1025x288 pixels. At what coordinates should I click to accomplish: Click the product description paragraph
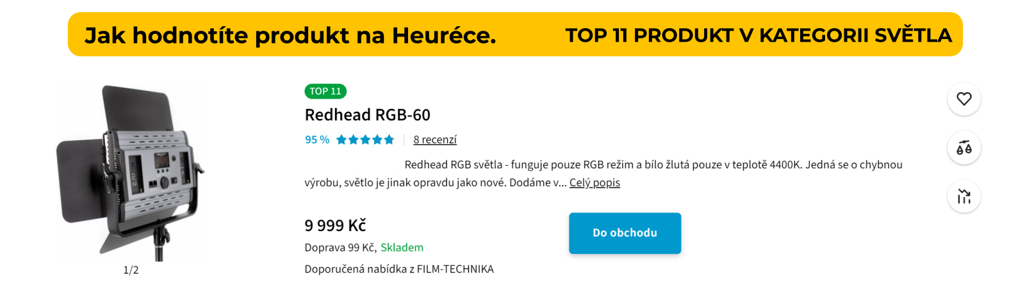603,173
